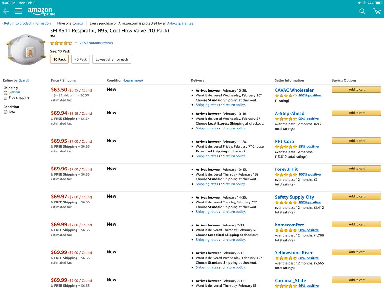
Task: Click Yellowstone River star rating icons
Action: pyautogui.click(x=286, y=258)
